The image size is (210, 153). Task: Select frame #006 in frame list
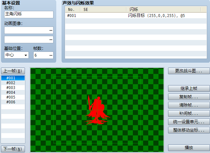click(13, 102)
